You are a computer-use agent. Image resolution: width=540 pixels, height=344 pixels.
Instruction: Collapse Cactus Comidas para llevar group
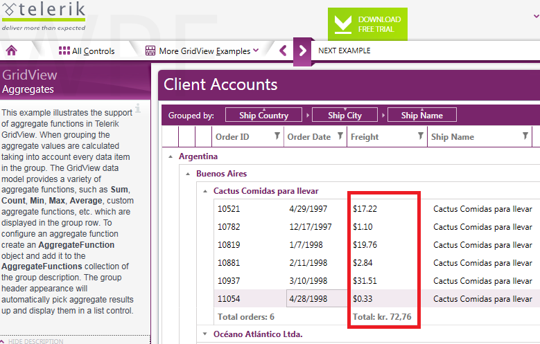(x=205, y=191)
